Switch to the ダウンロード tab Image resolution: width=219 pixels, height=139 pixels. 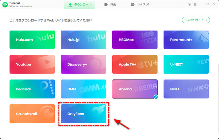(79, 5)
